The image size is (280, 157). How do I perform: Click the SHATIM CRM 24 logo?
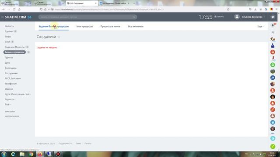coord(18,17)
